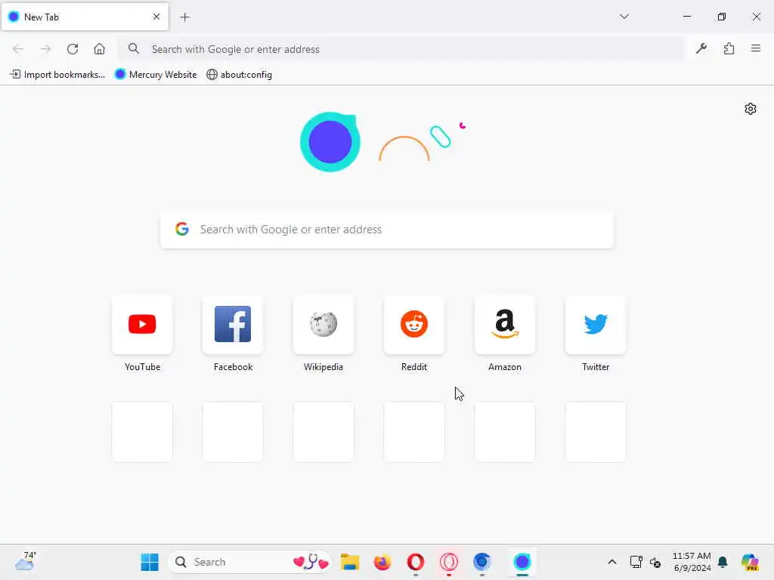Open the network display tray icon

(x=636, y=562)
